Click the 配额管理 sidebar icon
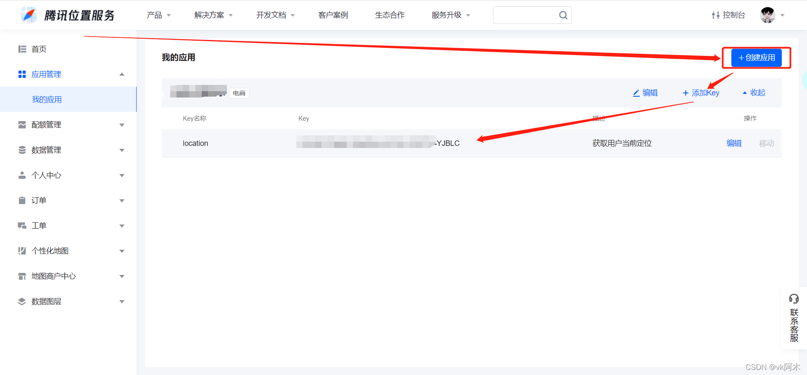The image size is (807, 375). click(22, 125)
